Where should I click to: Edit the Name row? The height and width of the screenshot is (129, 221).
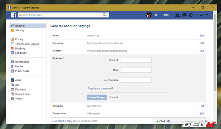(202, 36)
